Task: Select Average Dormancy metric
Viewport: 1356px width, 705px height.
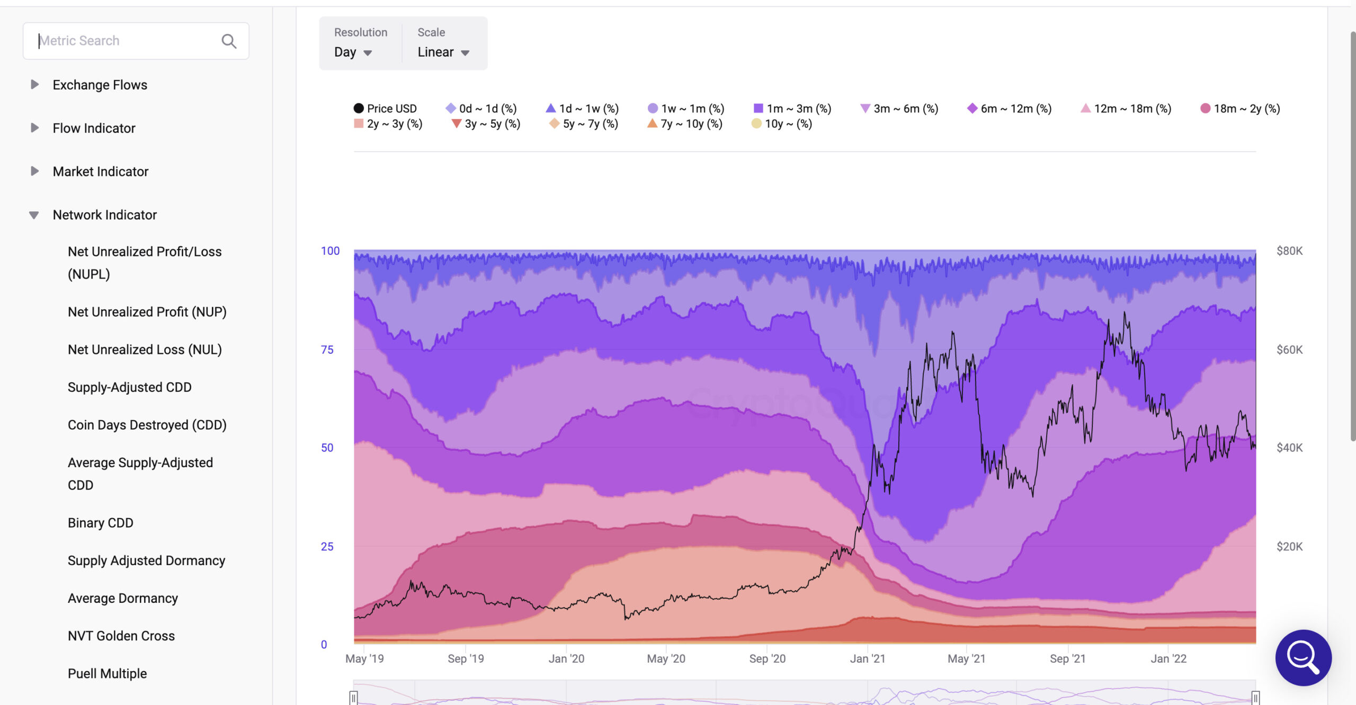Action: pos(123,598)
